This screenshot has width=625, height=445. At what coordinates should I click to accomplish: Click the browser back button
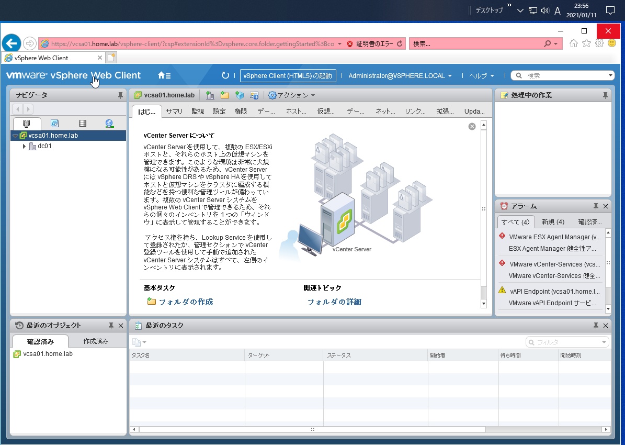(x=12, y=43)
